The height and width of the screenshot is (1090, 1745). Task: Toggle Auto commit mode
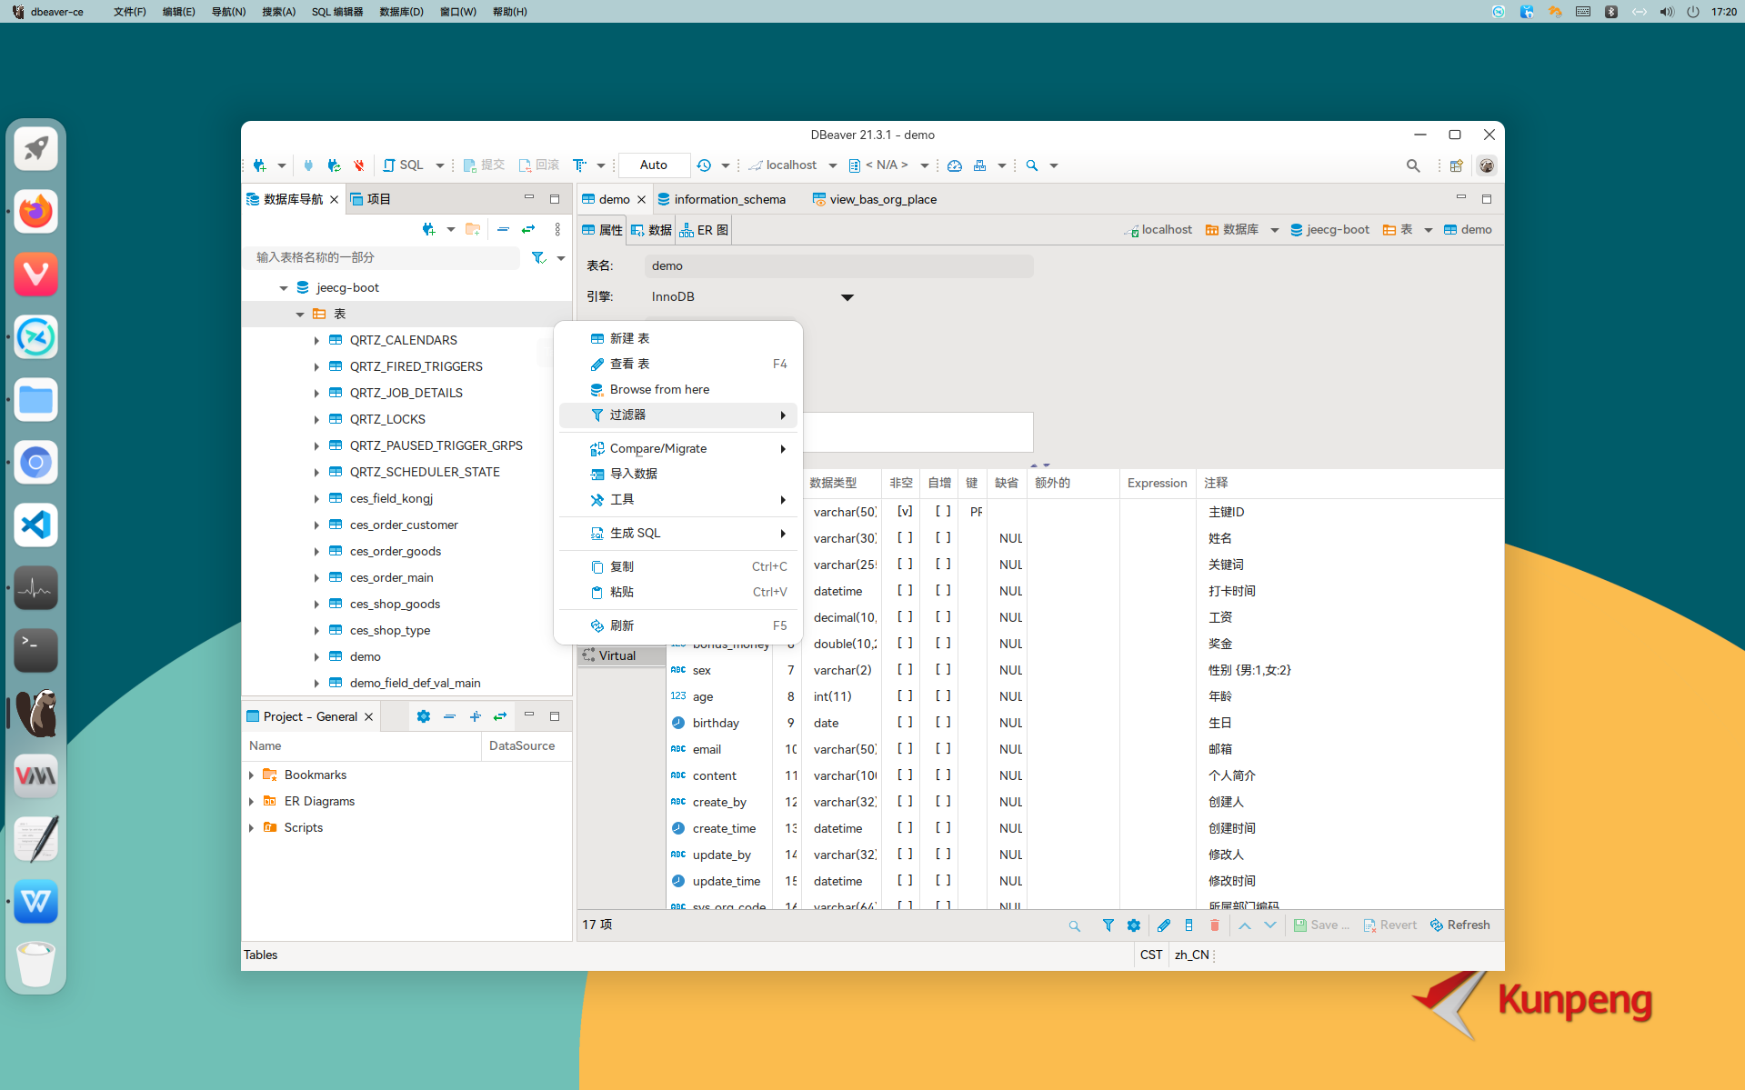tap(653, 165)
